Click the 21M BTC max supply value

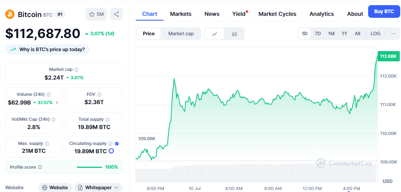tap(34, 151)
